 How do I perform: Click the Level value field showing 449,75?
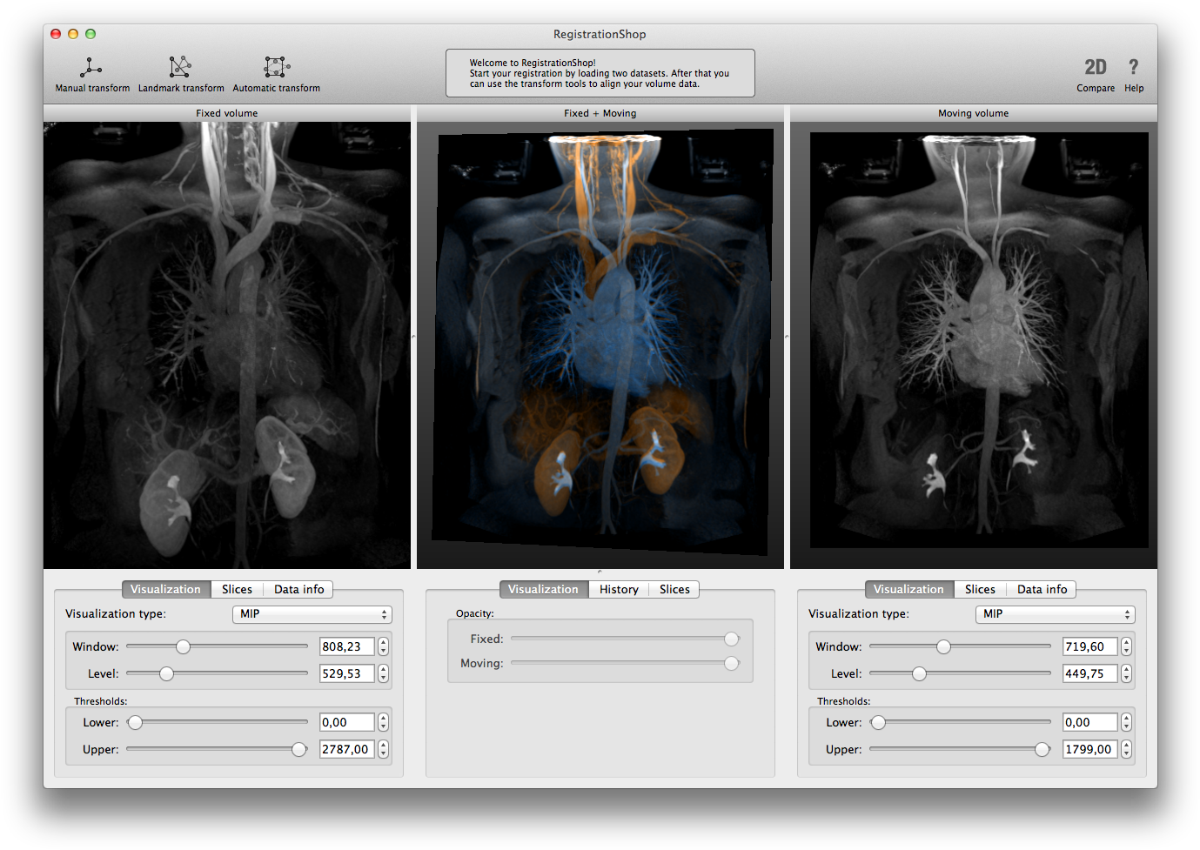1089,673
